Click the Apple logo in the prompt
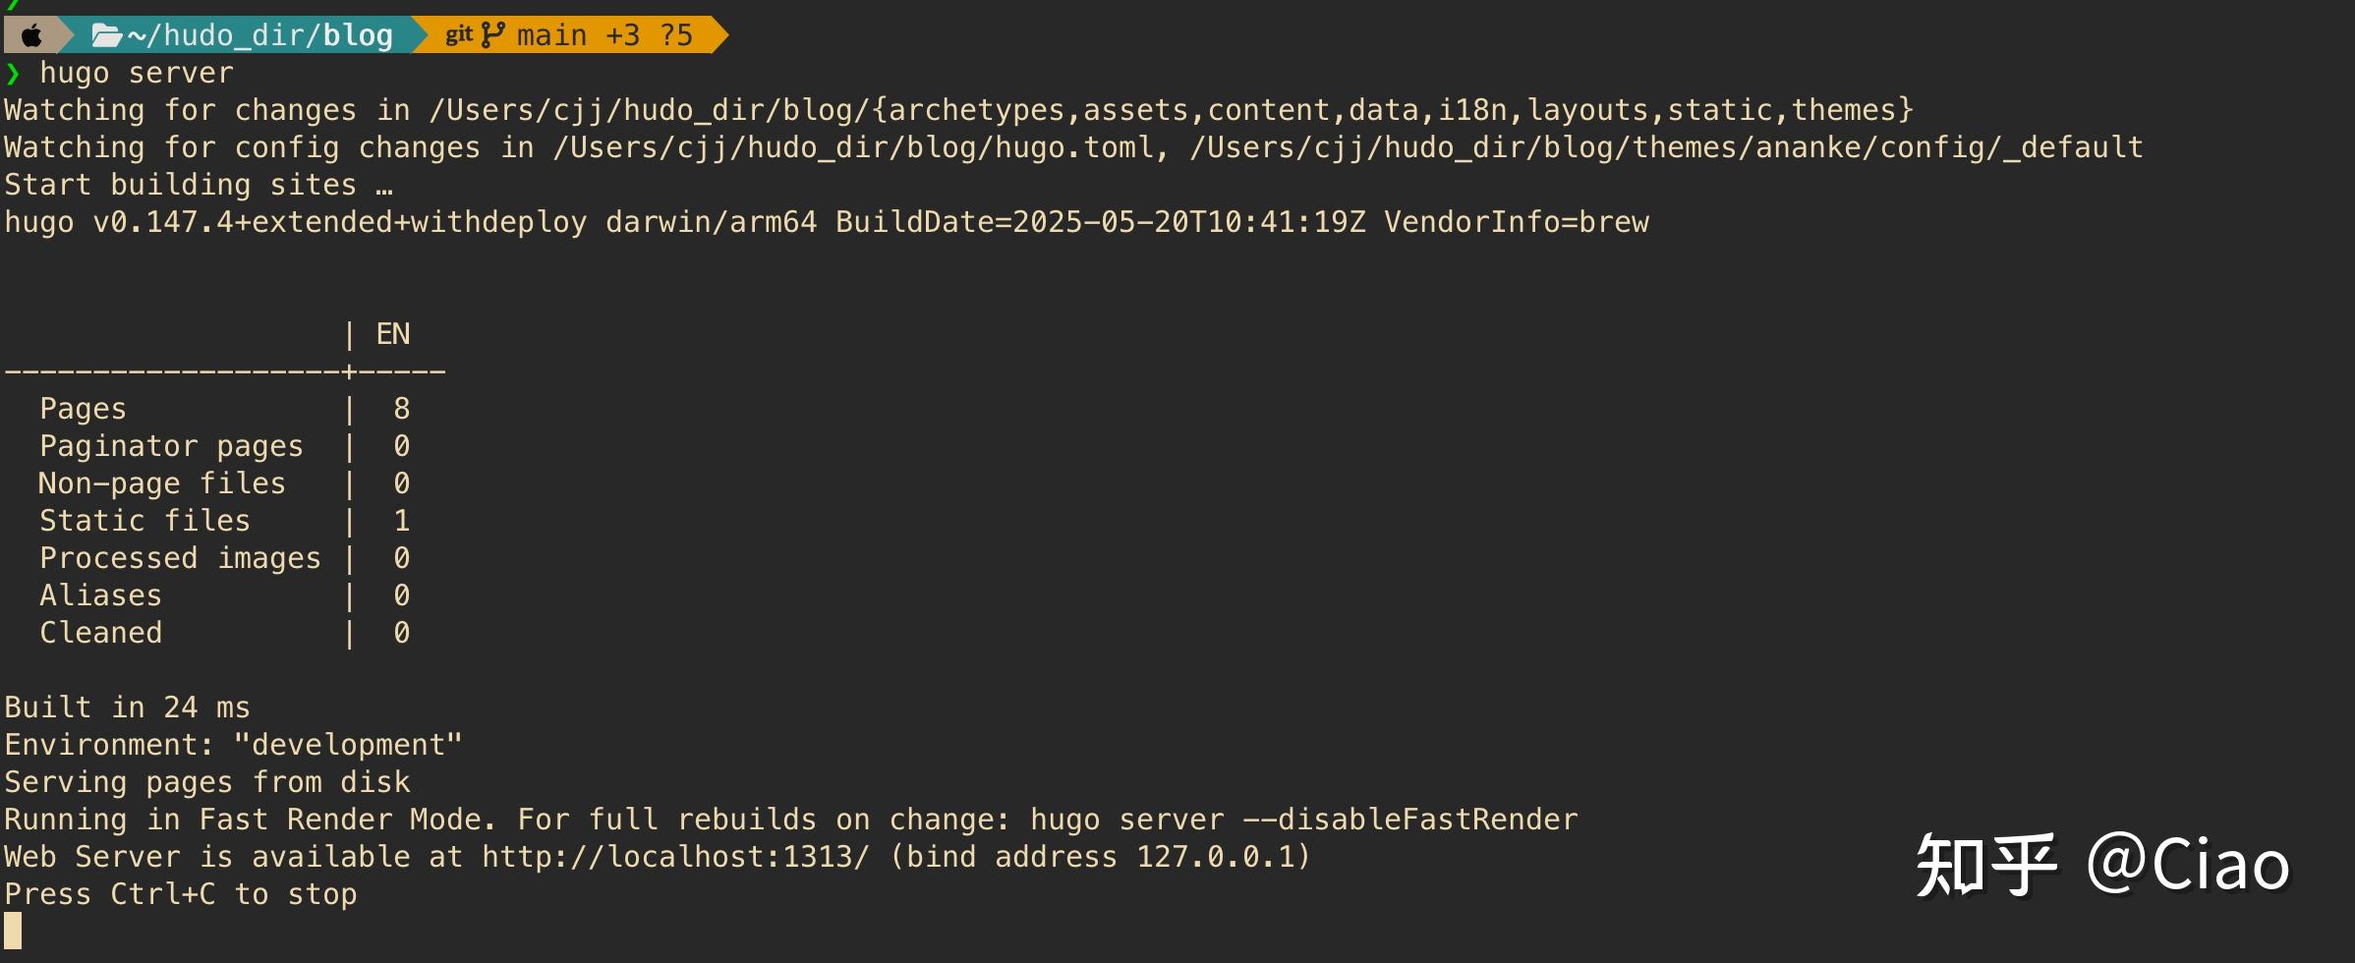 click(31, 36)
